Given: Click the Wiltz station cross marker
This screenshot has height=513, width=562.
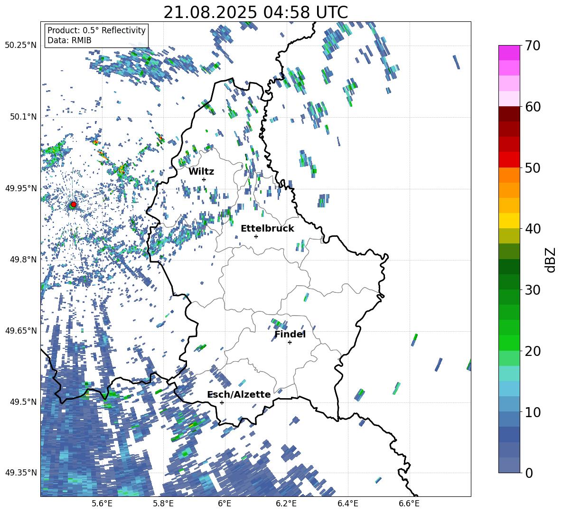Looking at the screenshot, I should [204, 179].
